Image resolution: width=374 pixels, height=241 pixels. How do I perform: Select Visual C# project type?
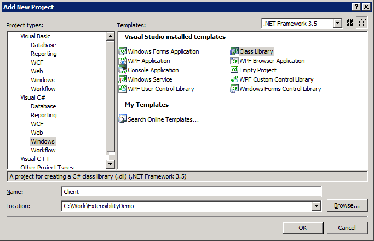point(33,97)
